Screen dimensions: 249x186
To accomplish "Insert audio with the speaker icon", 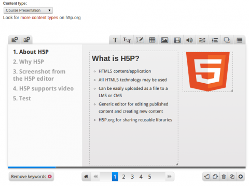I will tap(189, 40).
